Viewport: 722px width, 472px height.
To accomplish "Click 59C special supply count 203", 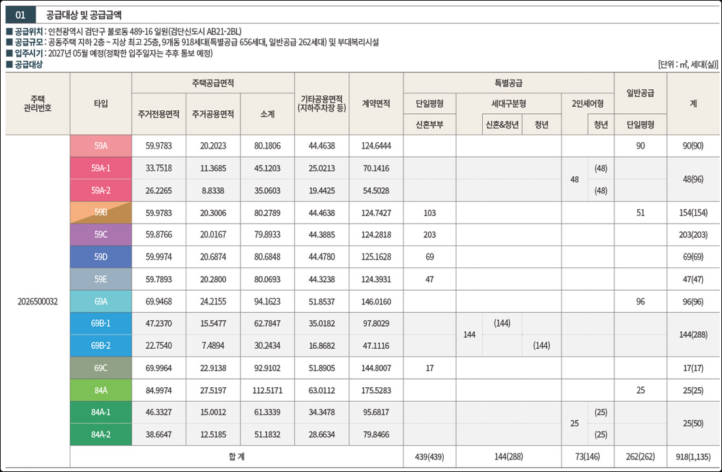I will (429, 235).
